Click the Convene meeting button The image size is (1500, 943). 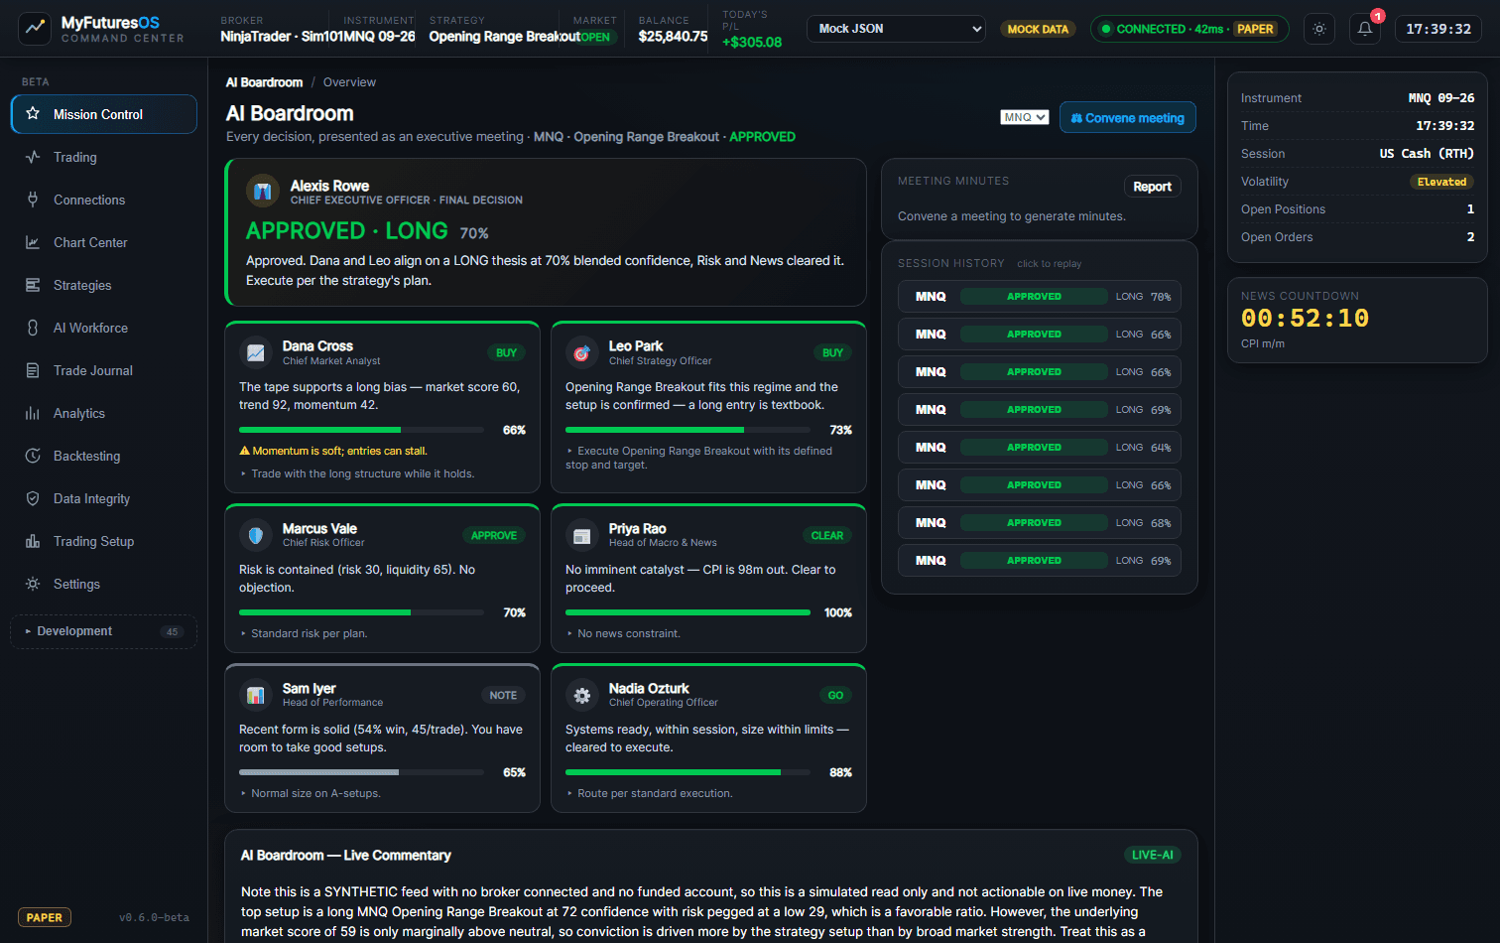[x=1128, y=117]
